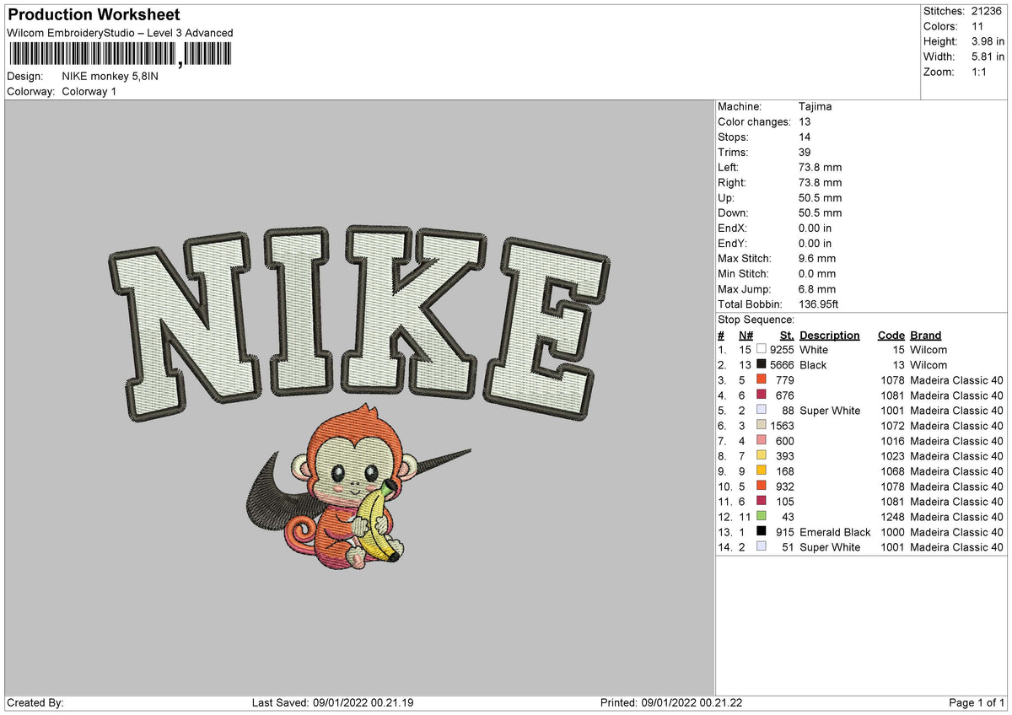Toggle the white swatch checkbox for stop 1
1012x715 pixels.
point(761,350)
